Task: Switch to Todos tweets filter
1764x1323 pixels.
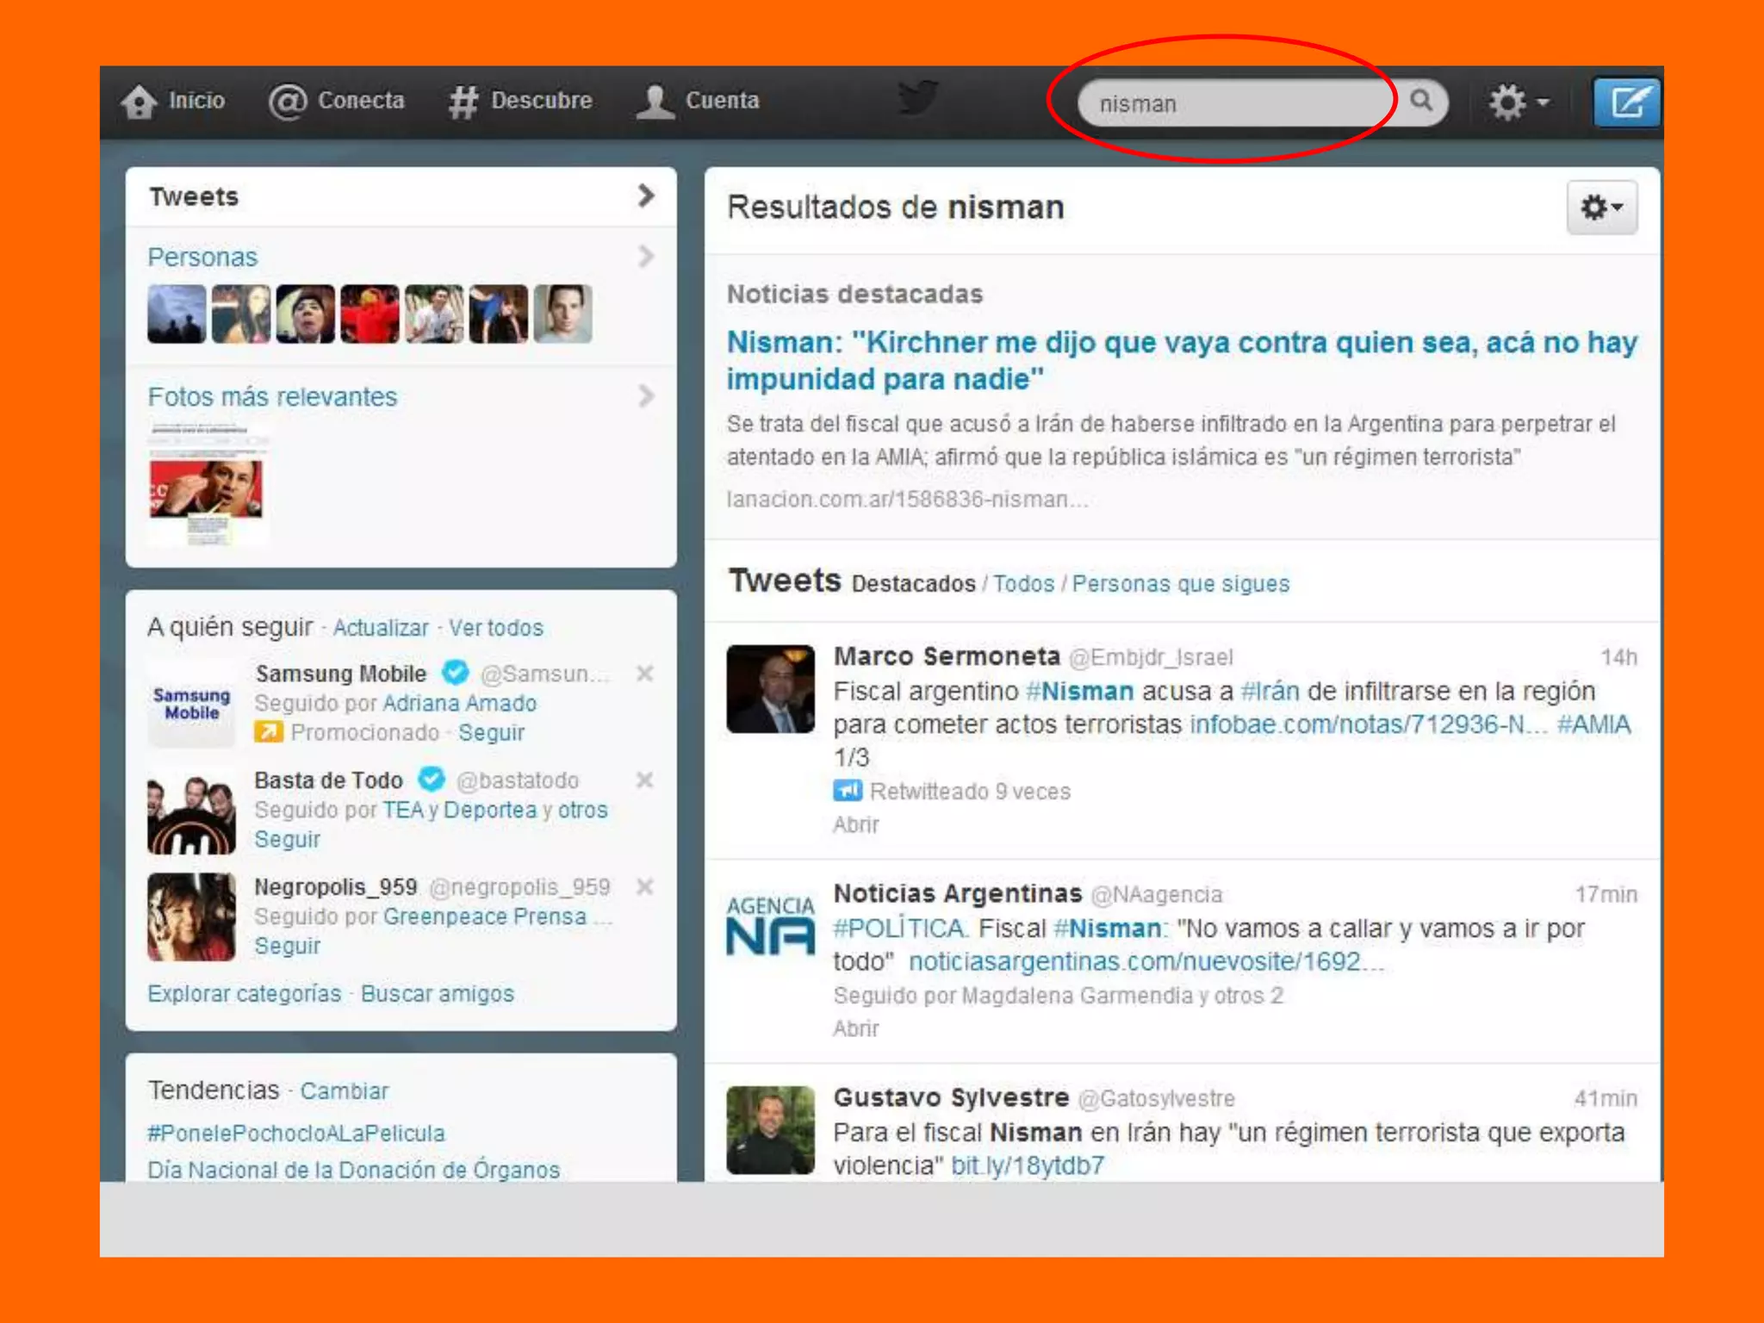Action: [x=1023, y=584]
